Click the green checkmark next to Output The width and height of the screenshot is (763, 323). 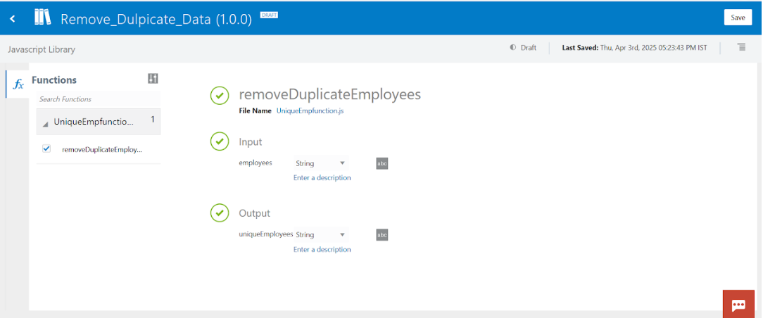(x=220, y=213)
